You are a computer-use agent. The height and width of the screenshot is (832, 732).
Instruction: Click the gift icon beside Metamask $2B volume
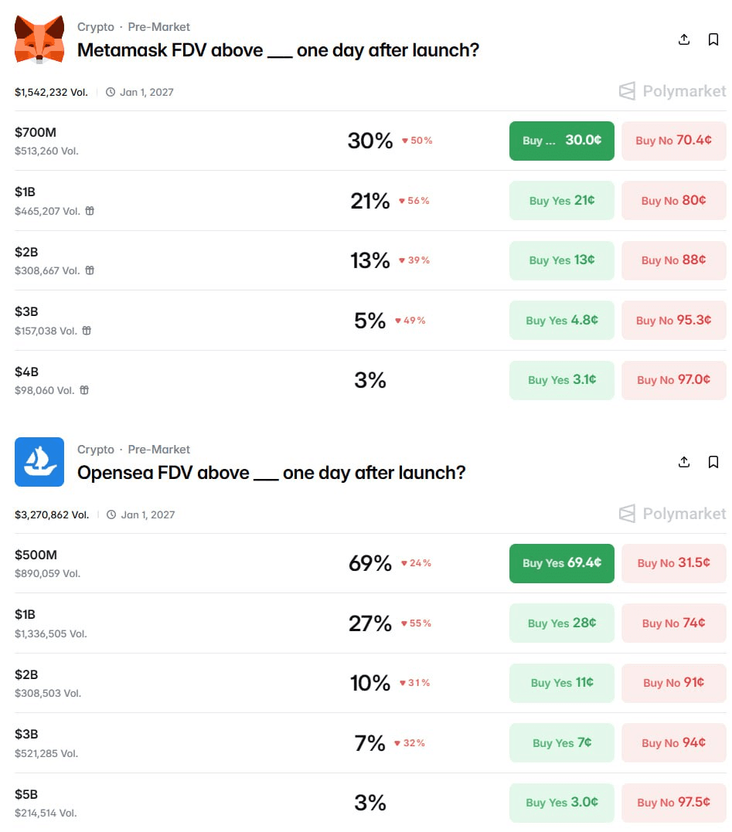tap(90, 270)
